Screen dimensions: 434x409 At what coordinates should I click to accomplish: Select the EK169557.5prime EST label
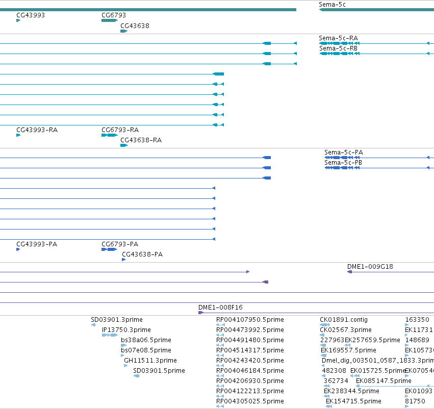click(348, 351)
